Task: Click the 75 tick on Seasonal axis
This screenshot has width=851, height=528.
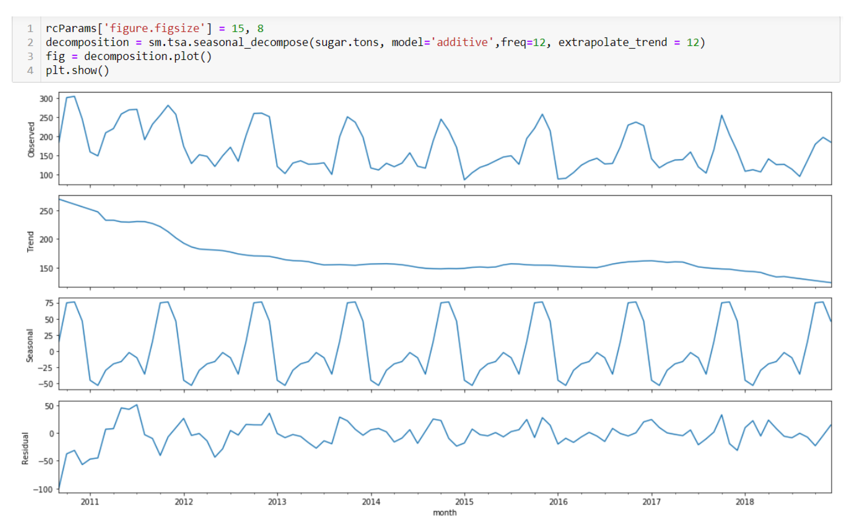Action: tap(49, 303)
